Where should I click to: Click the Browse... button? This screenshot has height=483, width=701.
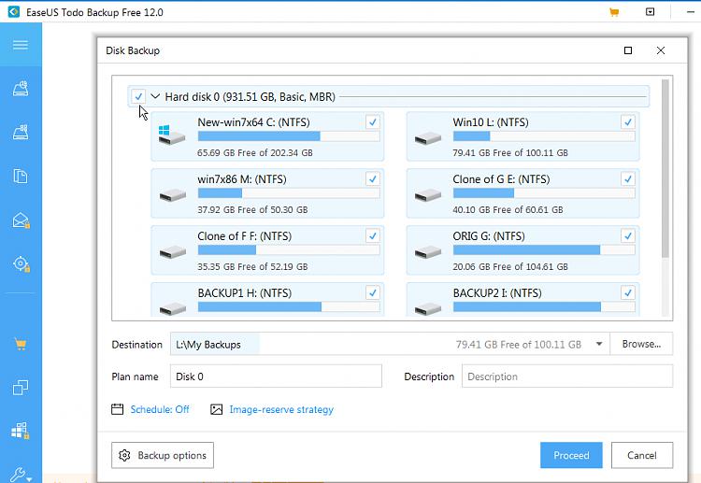coord(641,344)
